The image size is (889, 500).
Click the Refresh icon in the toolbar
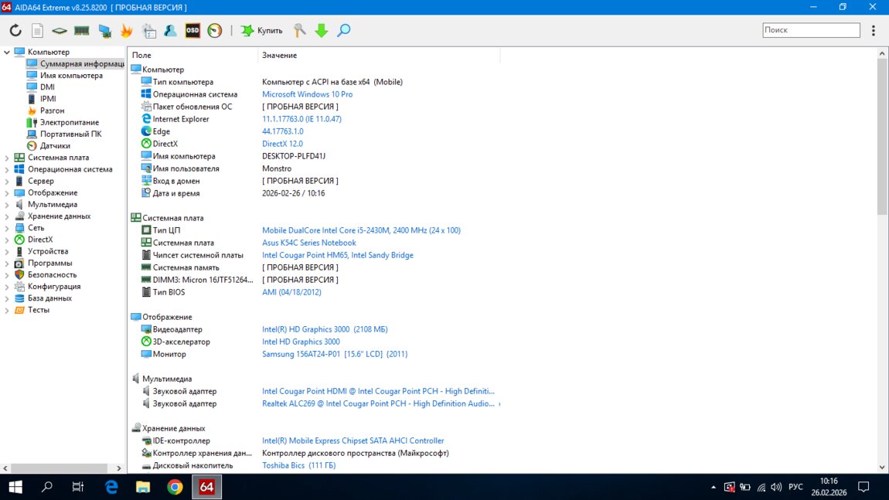(15, 31)
